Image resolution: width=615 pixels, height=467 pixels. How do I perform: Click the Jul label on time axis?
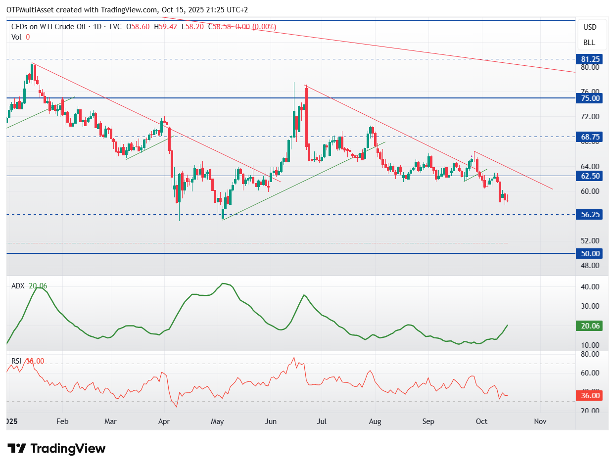(x=322, y=421)
